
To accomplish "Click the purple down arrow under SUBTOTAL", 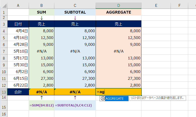I will tap(75, 18).
